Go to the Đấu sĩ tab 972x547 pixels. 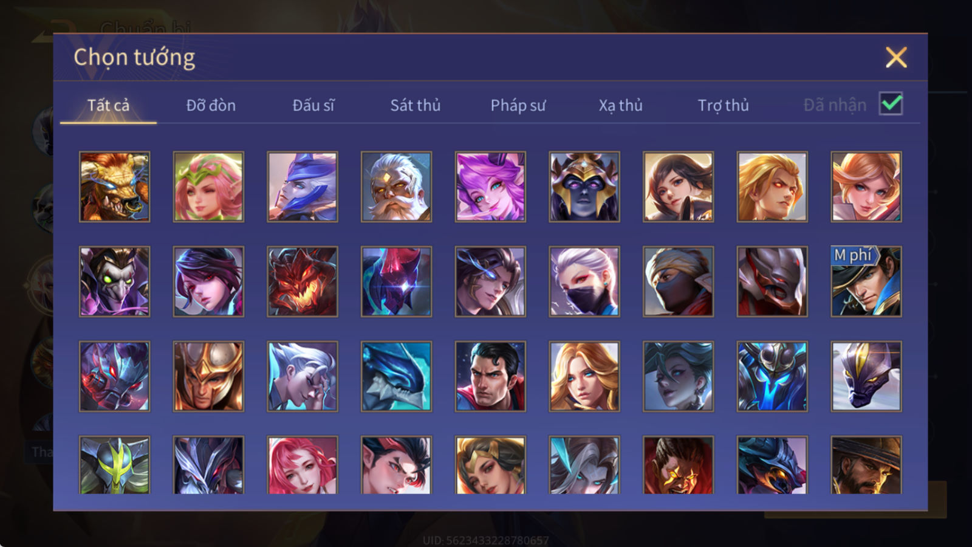pyautogui.click(x=313, y=105)
